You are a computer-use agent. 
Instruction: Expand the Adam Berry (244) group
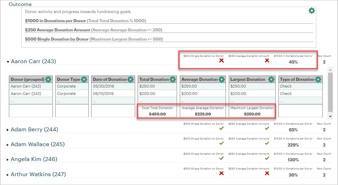[8, 130]
